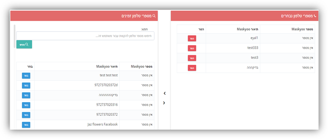Remove eyal1 with its red הסר button

click(192, 38)
